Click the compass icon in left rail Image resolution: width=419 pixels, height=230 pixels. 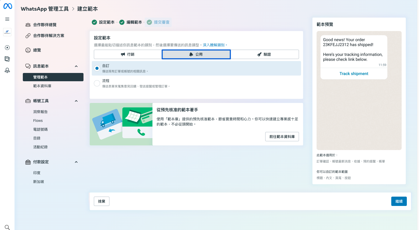pyautogui.click(x=7, y=48)
